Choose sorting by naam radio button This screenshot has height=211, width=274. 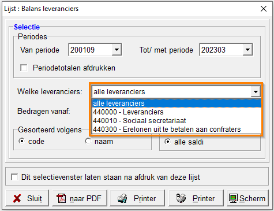(x=88, y=141)
